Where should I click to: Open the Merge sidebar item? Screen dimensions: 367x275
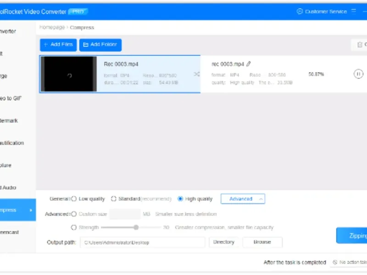17,76
